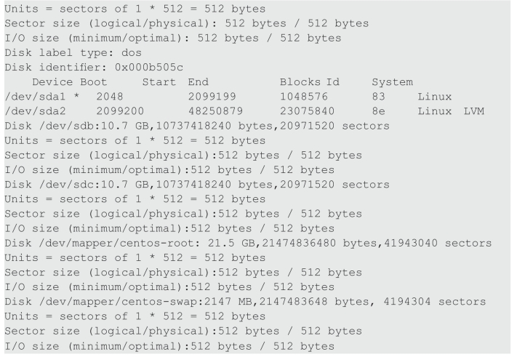This screenshot has width=525, height=357.
Task: Click the 'Disk label type: dos' line
Action: point(73,53)
